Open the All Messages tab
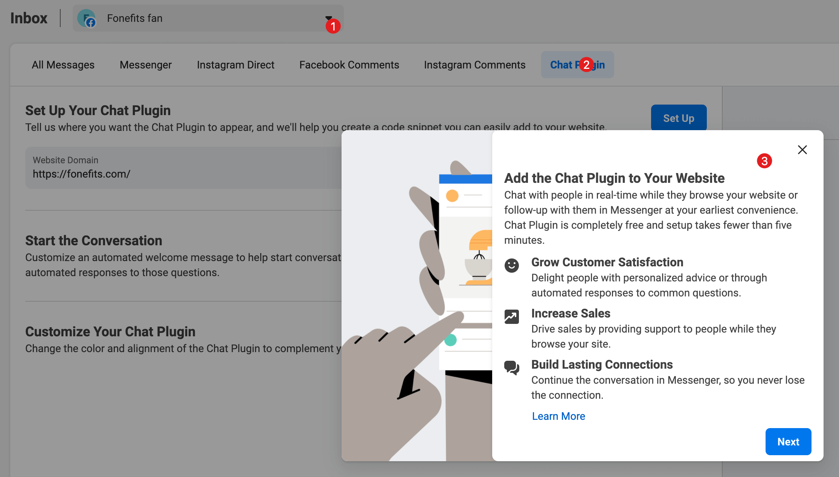 tap(63, 65)
